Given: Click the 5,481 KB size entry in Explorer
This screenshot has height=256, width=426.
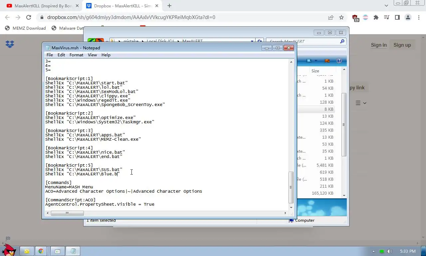Looking at the screenshot, I should pyautogui.click(x=325, y=165).
